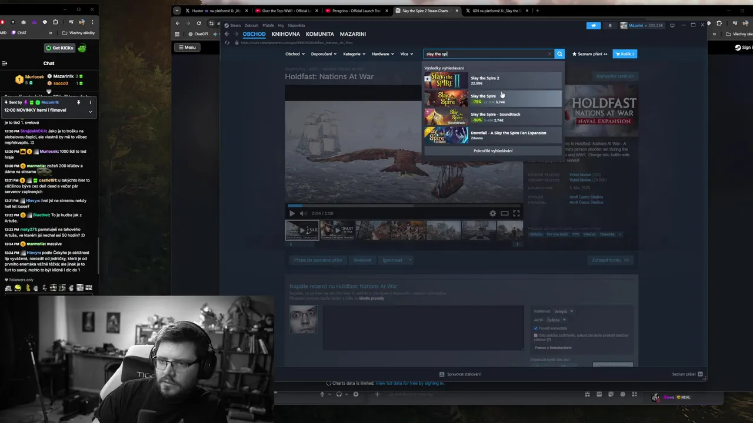
Task: Expand the Obchod store dropdown
Action: point(295,54)
